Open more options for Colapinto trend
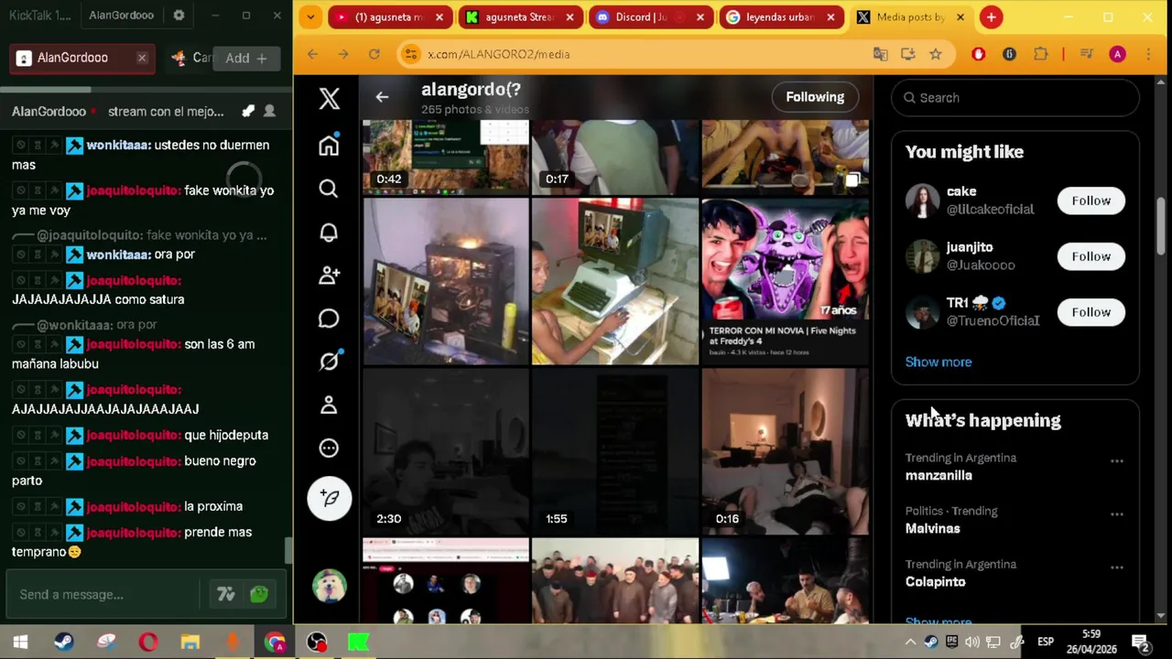The image size is (1172, 659). pos(1117,567)
